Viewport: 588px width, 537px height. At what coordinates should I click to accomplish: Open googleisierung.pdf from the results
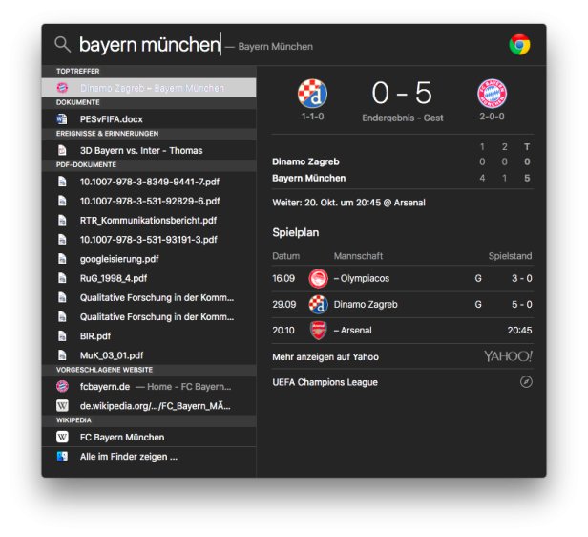click(149, 259)
